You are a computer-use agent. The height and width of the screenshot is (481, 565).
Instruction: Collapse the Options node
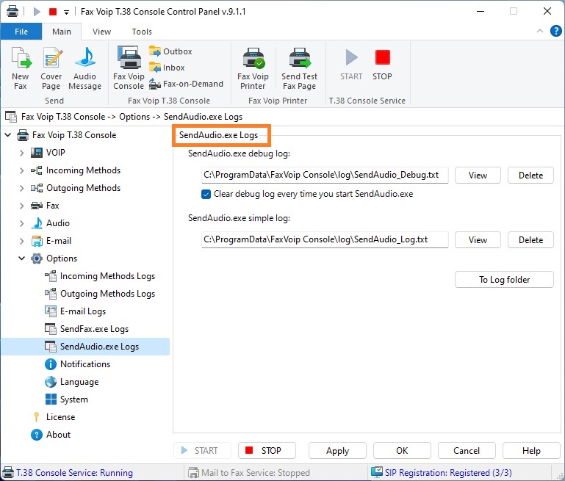21,258
